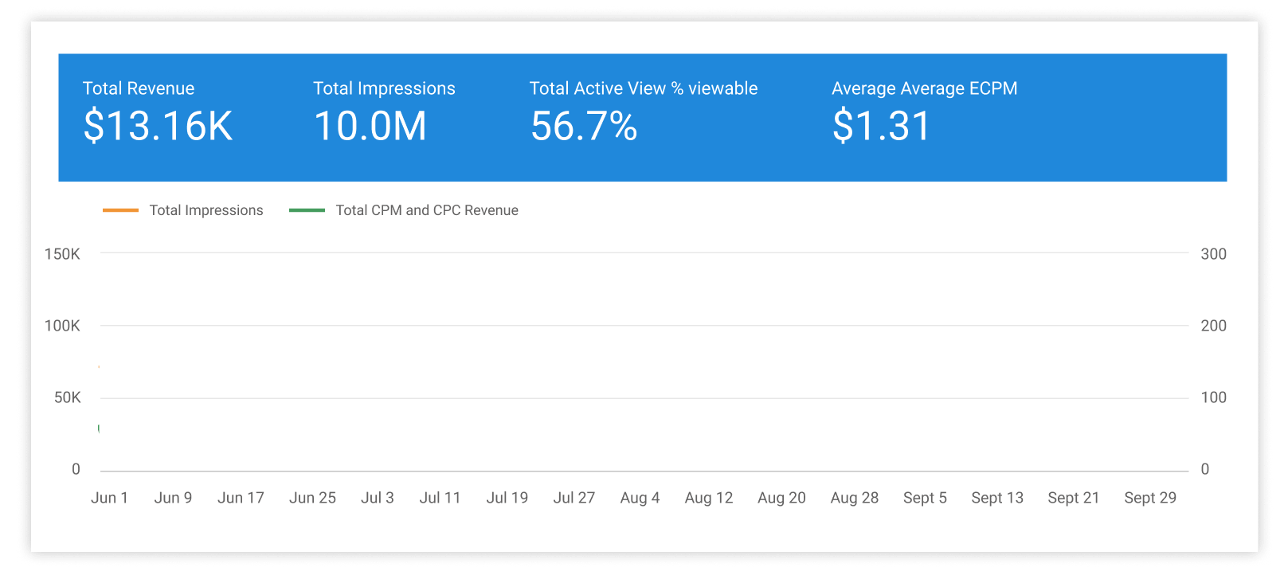The width and height of the screenshot is (1288, 583).
Task: Click the Average Average ECPM title
Action: 924,88
